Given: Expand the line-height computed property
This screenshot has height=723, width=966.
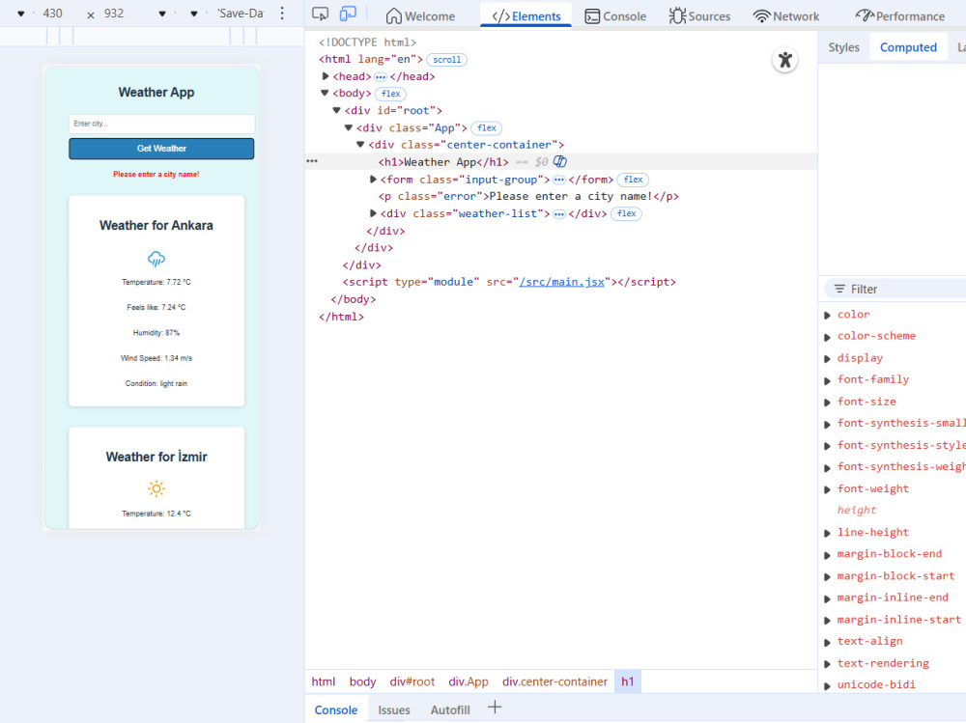Looking at the screenshot, I should tap(828, 533).
